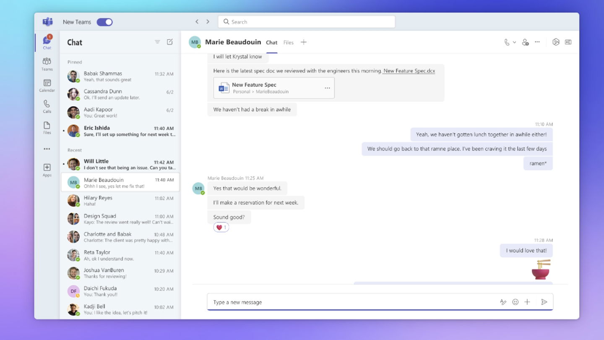The height and width of the screenshot is (340, 604).
Task: Open chat with Daichi Fukuda
Action: coord(120,291)
